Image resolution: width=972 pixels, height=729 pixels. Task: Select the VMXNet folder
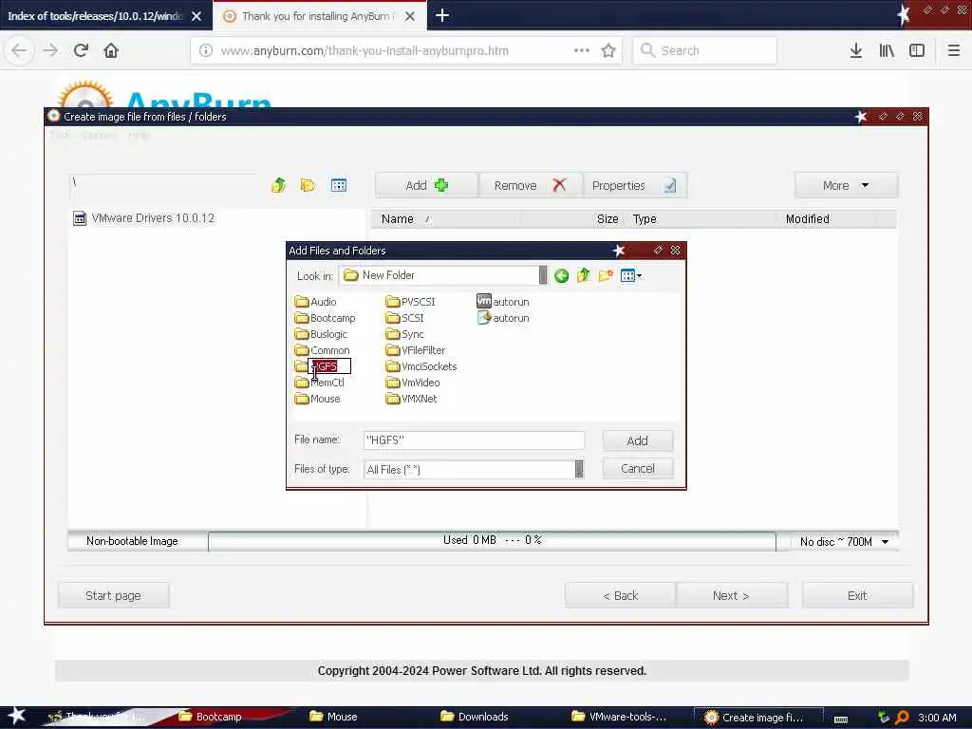(x=411, y=399)
